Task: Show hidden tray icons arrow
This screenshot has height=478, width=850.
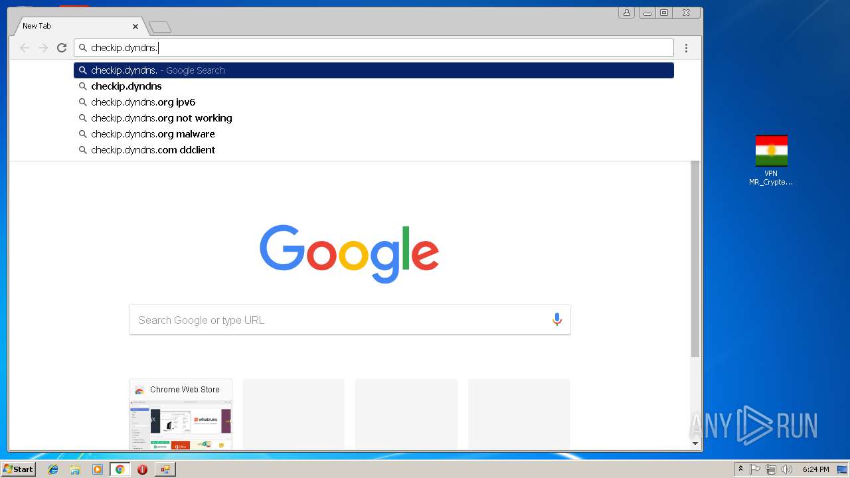Action: point(740,469)
